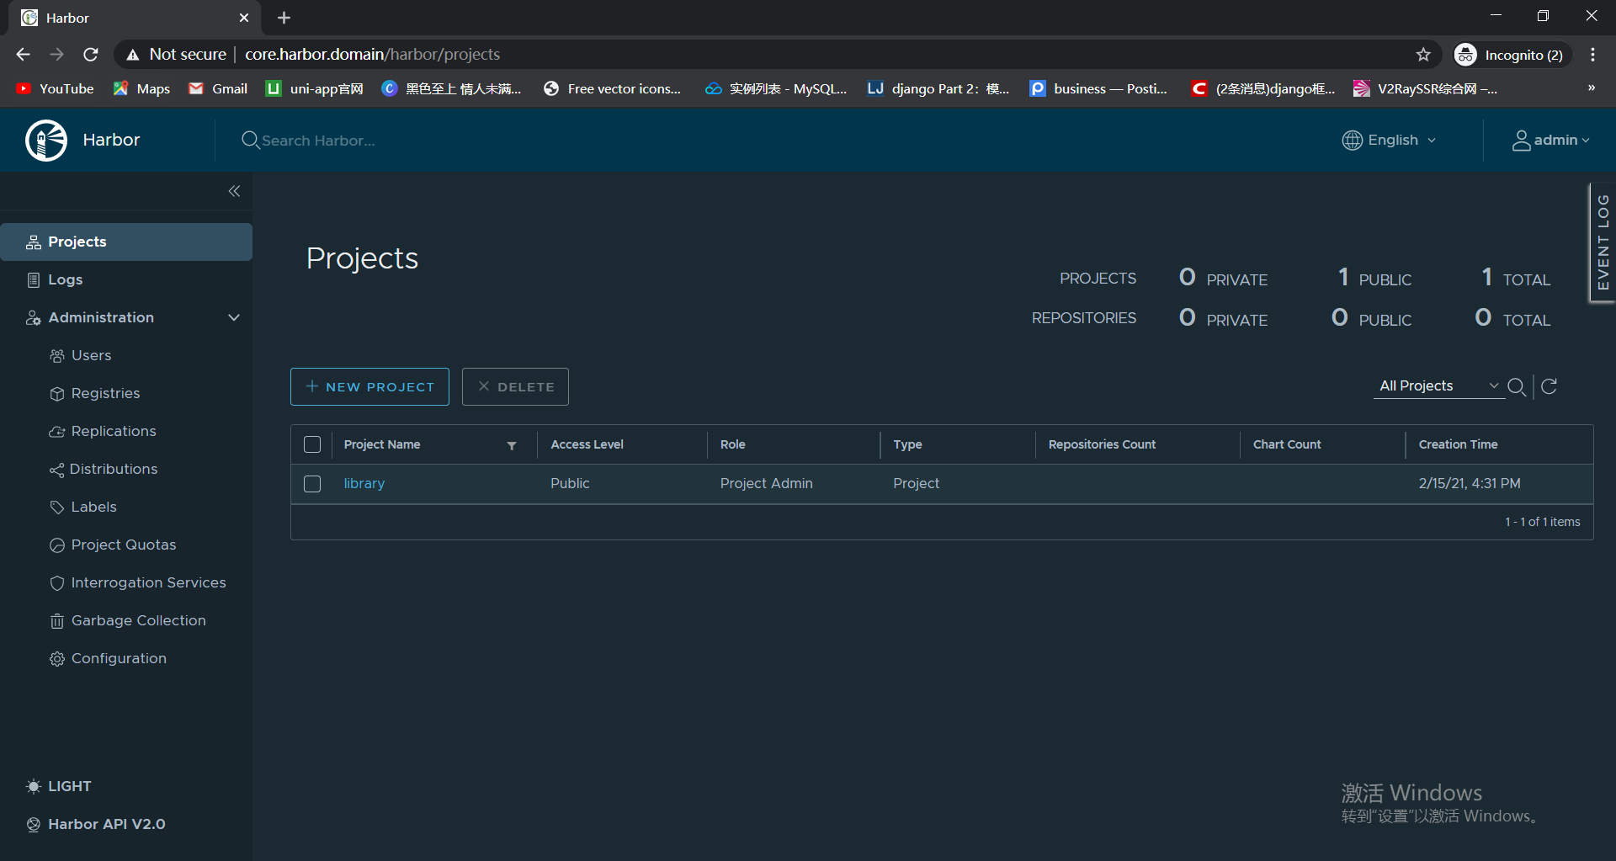Image resolution: width=1616 pixels, height=861 pixels.
Task: Open uni-app bookmark
Action: 315,88
